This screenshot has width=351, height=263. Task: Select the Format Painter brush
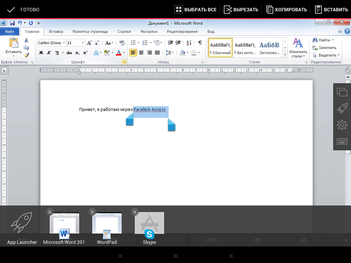(26, 55)
